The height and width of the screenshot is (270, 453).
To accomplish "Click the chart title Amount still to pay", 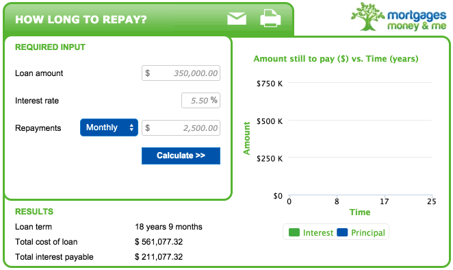I will [x=336, y=59].
